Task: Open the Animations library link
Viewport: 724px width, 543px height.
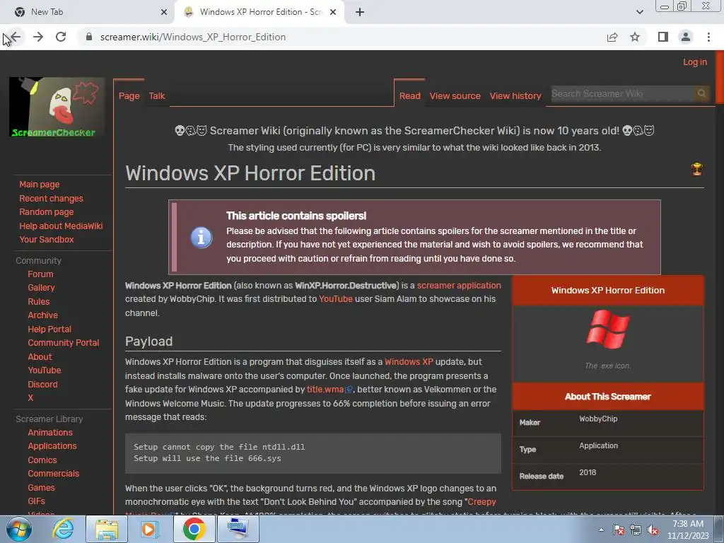Action: 50,433
